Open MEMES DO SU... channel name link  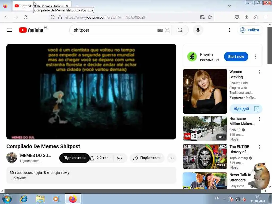[x=36, y=155]
